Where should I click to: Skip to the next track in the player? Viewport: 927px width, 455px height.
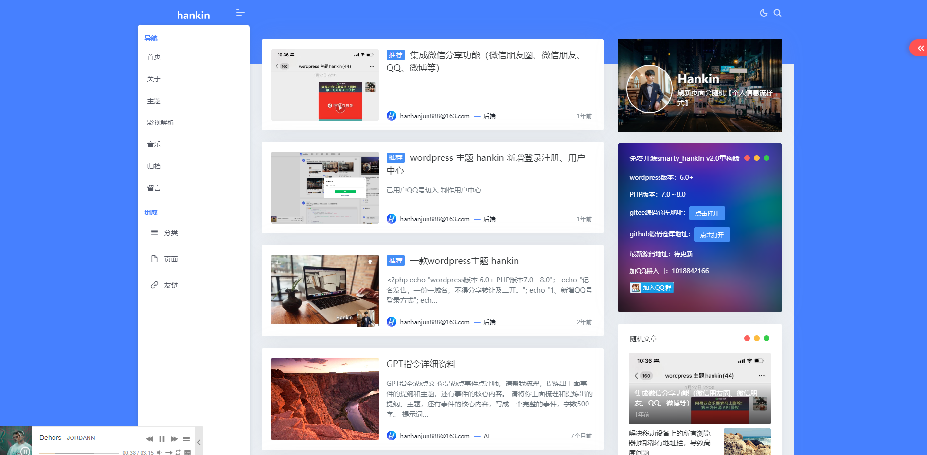[x=174, y=439]
